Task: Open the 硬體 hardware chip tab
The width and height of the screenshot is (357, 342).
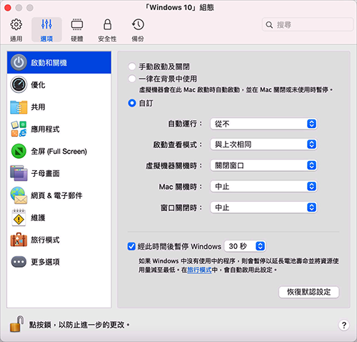Action: click(77, 30)
